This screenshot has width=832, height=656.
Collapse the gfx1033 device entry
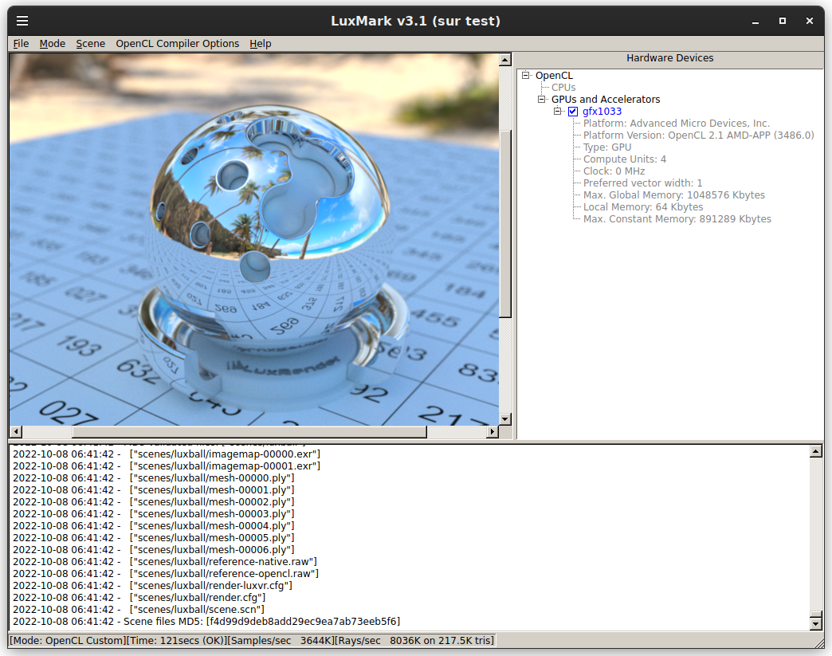coord(558,111)
